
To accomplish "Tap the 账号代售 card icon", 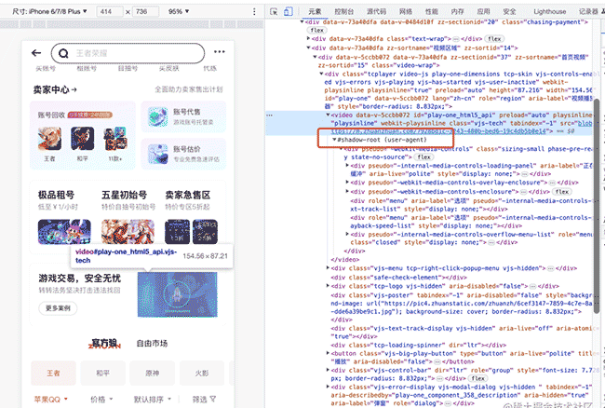I will [x=158, y=117].
